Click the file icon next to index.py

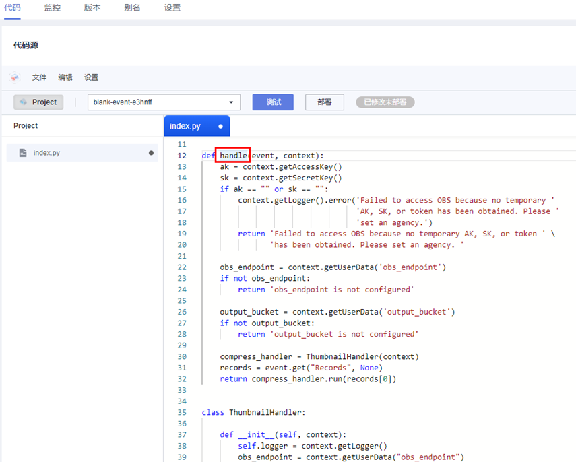coord(23,153)
